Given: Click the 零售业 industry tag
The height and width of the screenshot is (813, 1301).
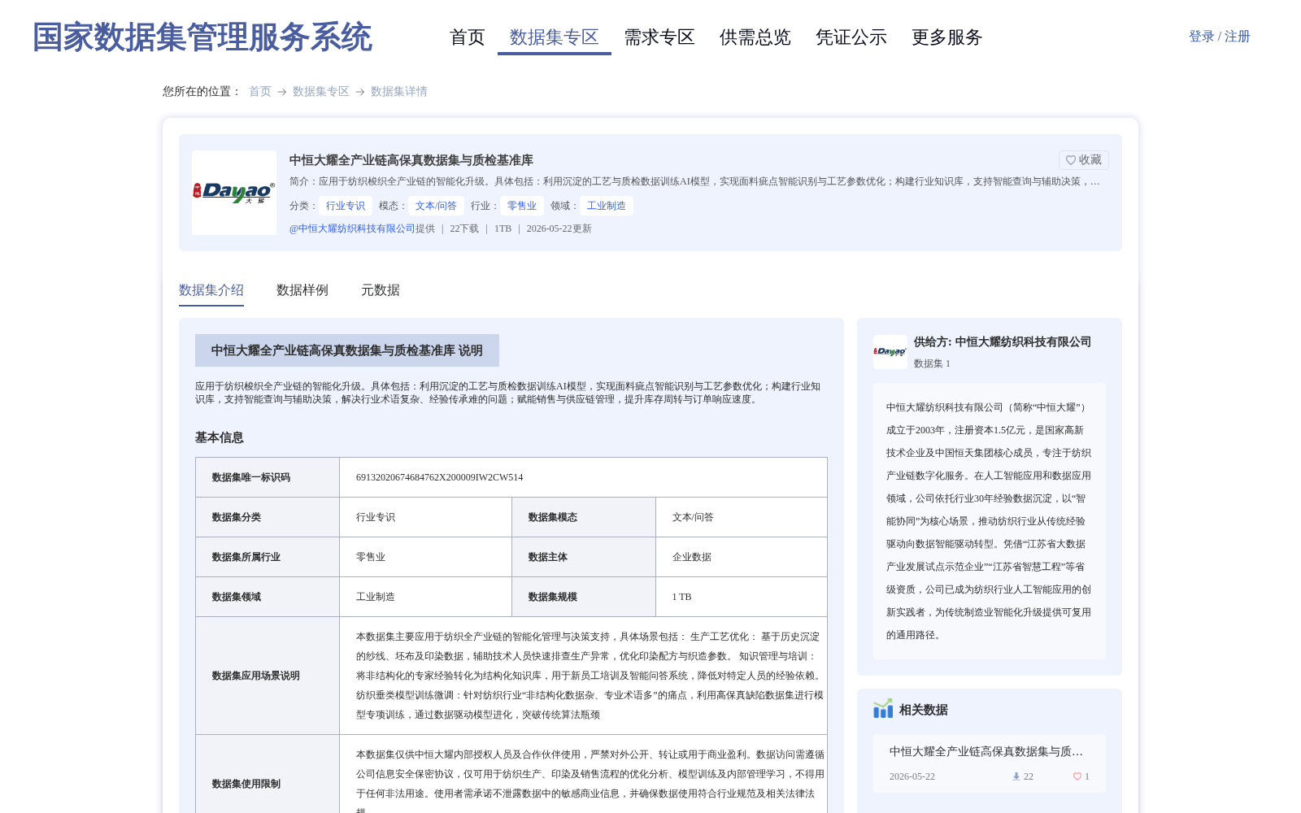Looking at the screenshot, I should point(522,206).
